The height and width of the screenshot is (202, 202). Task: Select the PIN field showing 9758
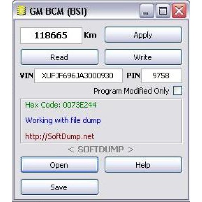click(162, 76)
